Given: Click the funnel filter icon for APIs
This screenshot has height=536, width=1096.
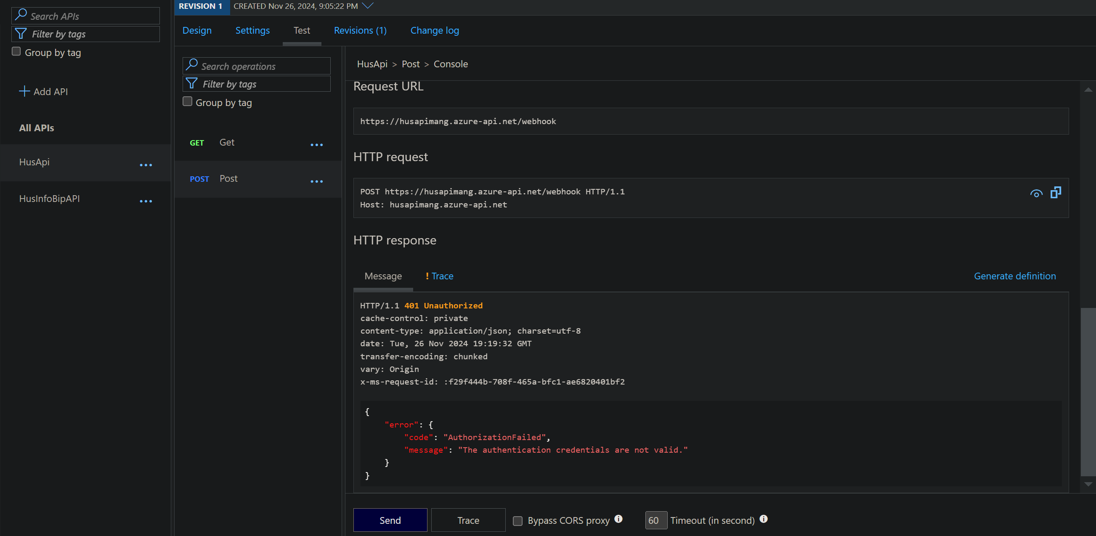Looking at the screenshot, I should [x=21, y=34].
